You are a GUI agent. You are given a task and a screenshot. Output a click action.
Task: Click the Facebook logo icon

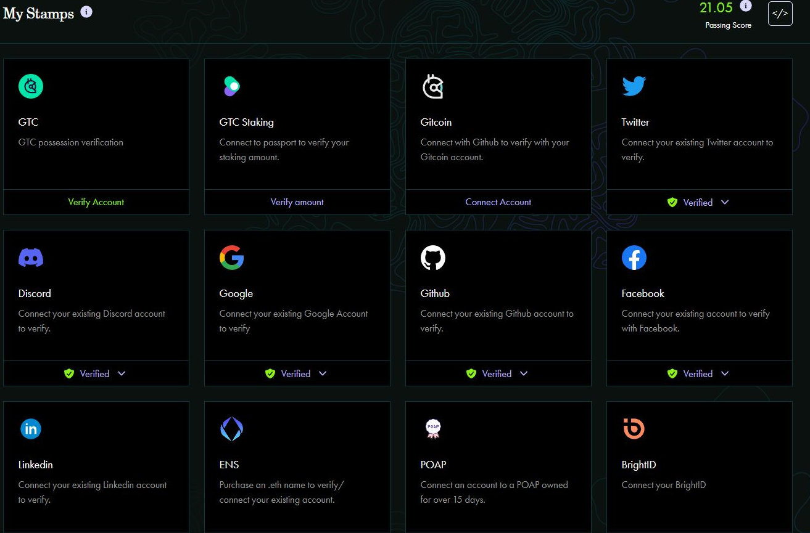pos(634,258)
